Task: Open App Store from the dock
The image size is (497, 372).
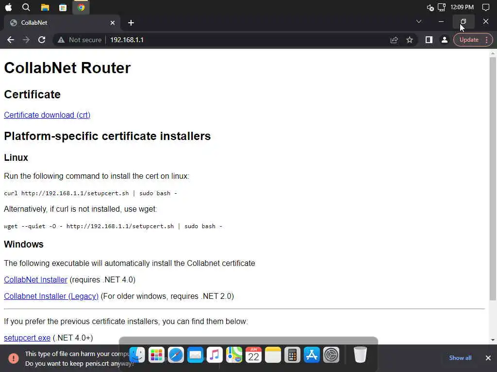Action: [x=312, y=355]
